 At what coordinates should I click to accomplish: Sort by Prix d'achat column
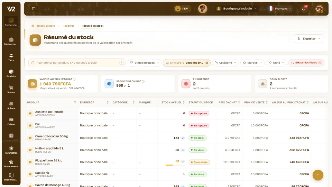point(239,103)
